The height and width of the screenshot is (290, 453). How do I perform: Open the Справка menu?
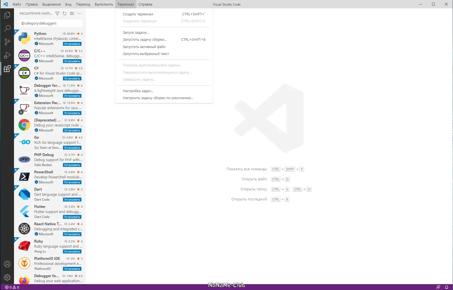pos(145,4)
